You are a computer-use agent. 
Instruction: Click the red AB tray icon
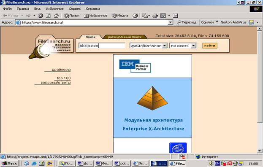(230, 163)
